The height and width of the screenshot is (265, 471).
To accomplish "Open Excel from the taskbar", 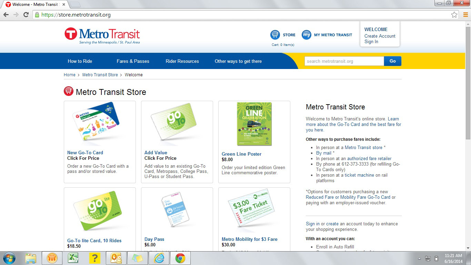I will pyautogui.click(x=73, y=258).
